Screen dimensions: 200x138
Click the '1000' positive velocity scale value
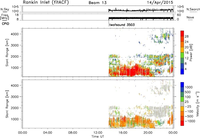(188, 87)
